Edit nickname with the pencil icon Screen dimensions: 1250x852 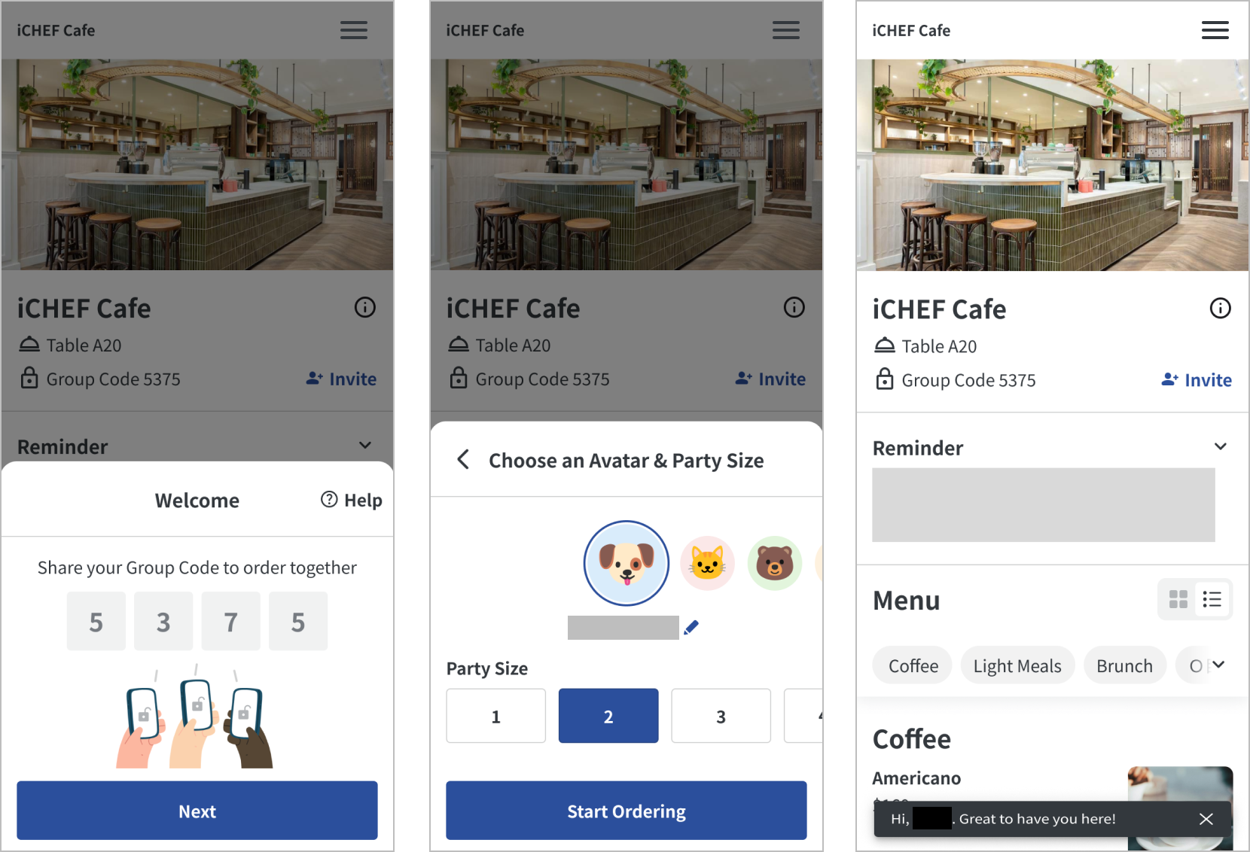pyautogui.click(x=691, y=628)
